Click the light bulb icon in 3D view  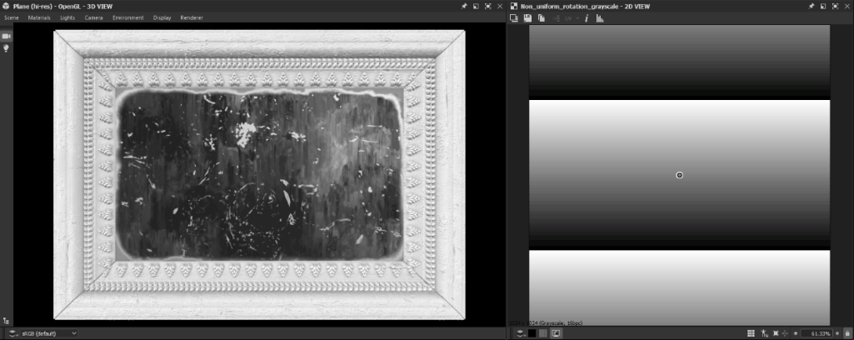pyautogui.click(x=6, y=48)
